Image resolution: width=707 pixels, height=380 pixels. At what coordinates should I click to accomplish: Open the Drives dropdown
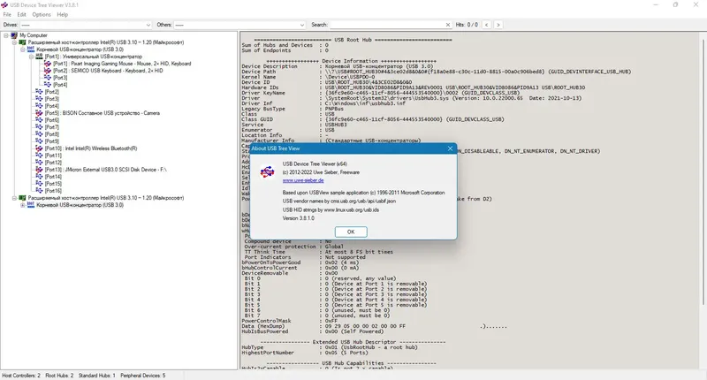[86, 25]
